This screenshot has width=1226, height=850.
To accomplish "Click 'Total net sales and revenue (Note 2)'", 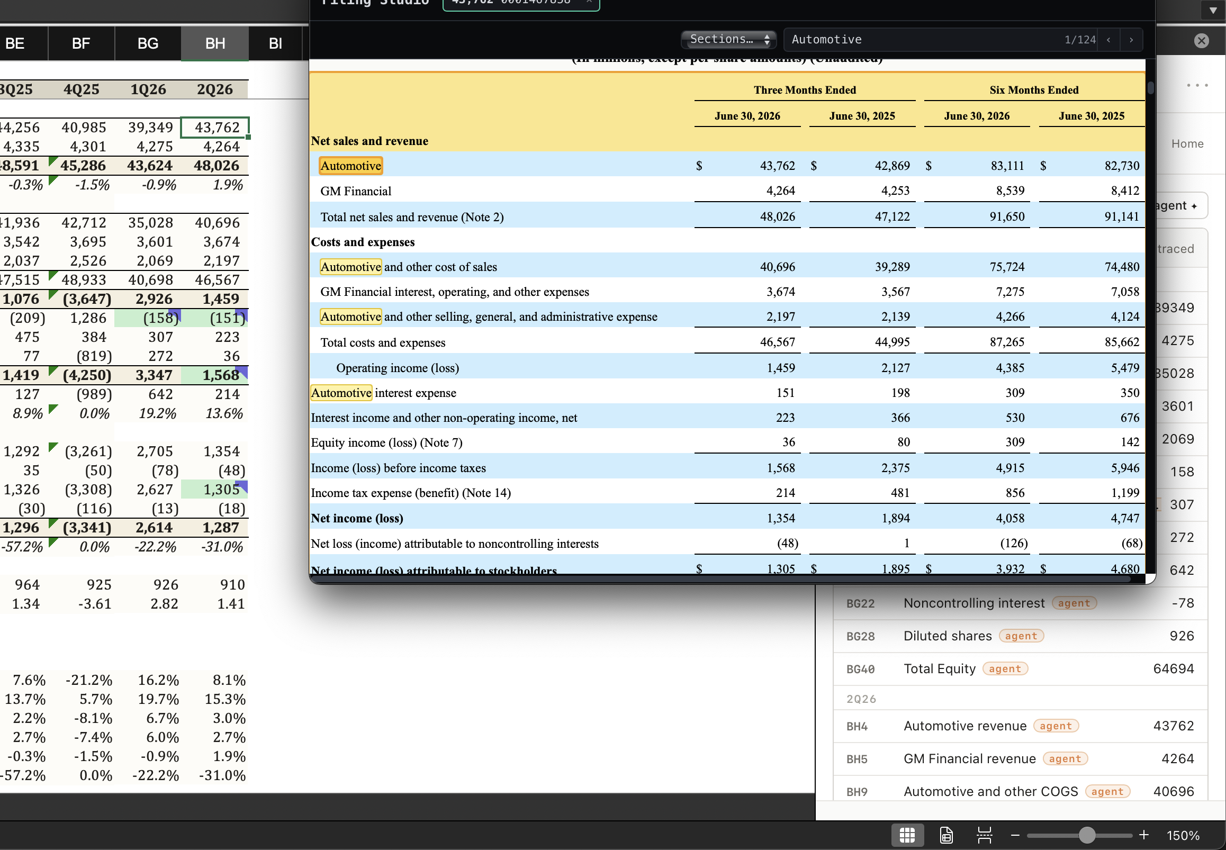I will point(412,217).
